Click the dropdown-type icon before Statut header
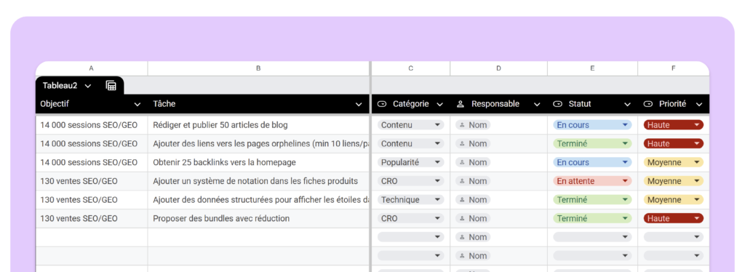Viewport: 745px width, 272px height. click(x=558, y=104)
